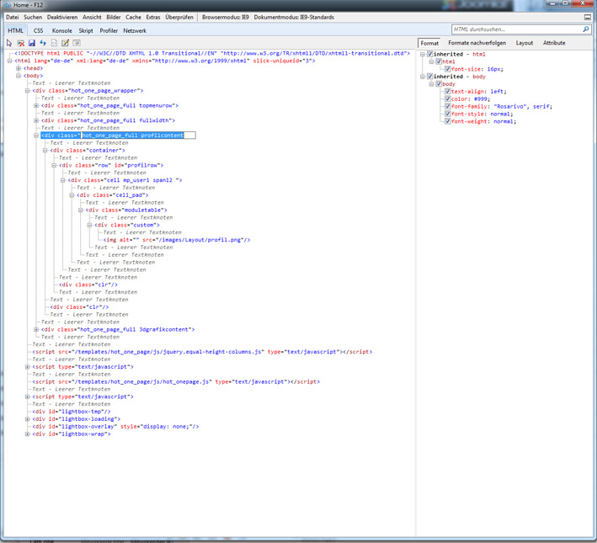Select the div class custom element

tap(127, 225)
